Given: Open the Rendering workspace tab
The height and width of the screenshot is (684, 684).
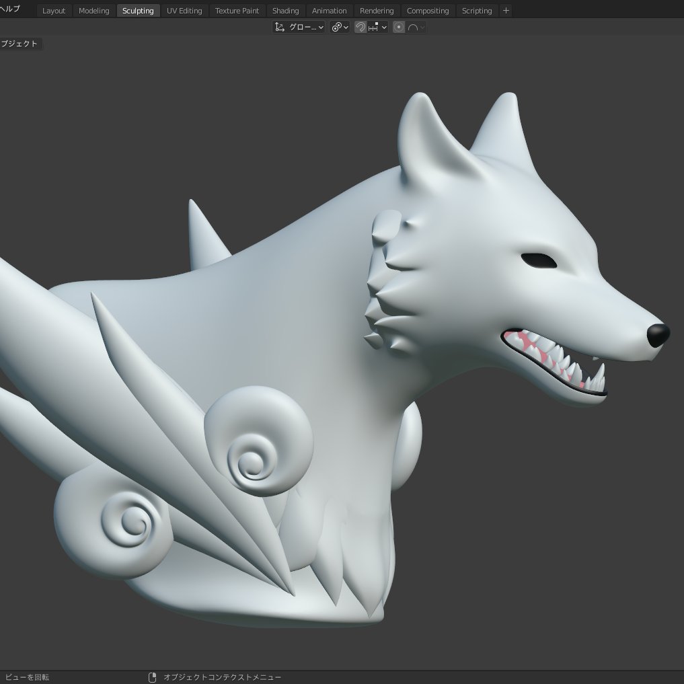Looking at the screenshot, I should pyautogui.click(x=377, y=11).
